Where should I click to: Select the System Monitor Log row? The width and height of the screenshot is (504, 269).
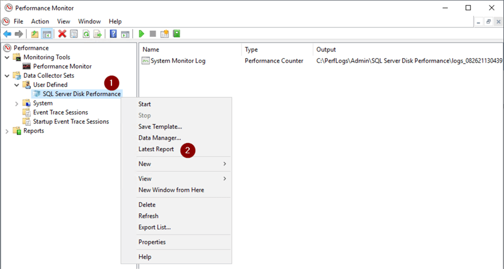pos(178,61)
